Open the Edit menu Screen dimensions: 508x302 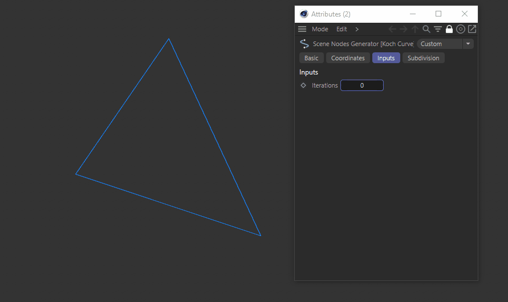pyautogui.click(x=342, y=29)
